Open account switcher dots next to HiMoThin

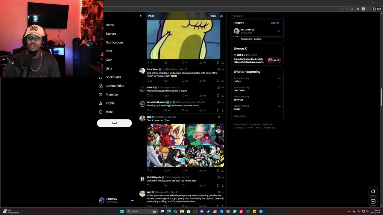(x=132, y=200)
